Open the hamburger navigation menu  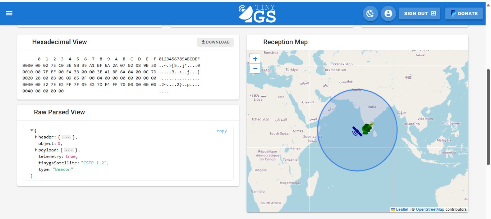pos(9,13)
